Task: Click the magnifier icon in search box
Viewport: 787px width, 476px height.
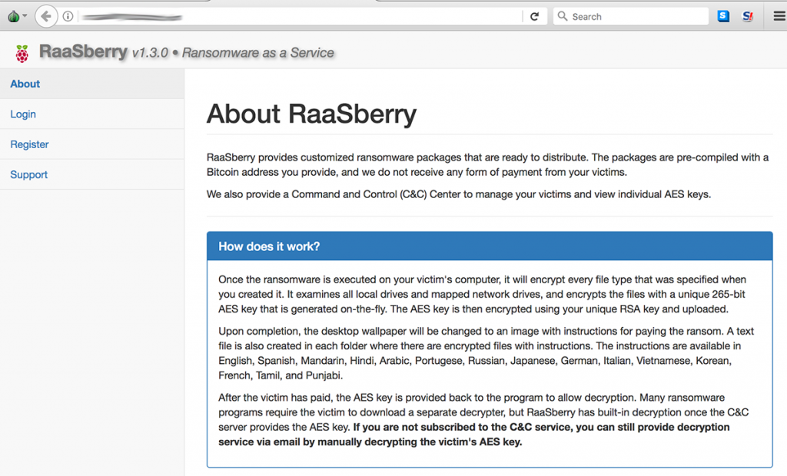Action: pyautogui.click(x=563, y=16)
